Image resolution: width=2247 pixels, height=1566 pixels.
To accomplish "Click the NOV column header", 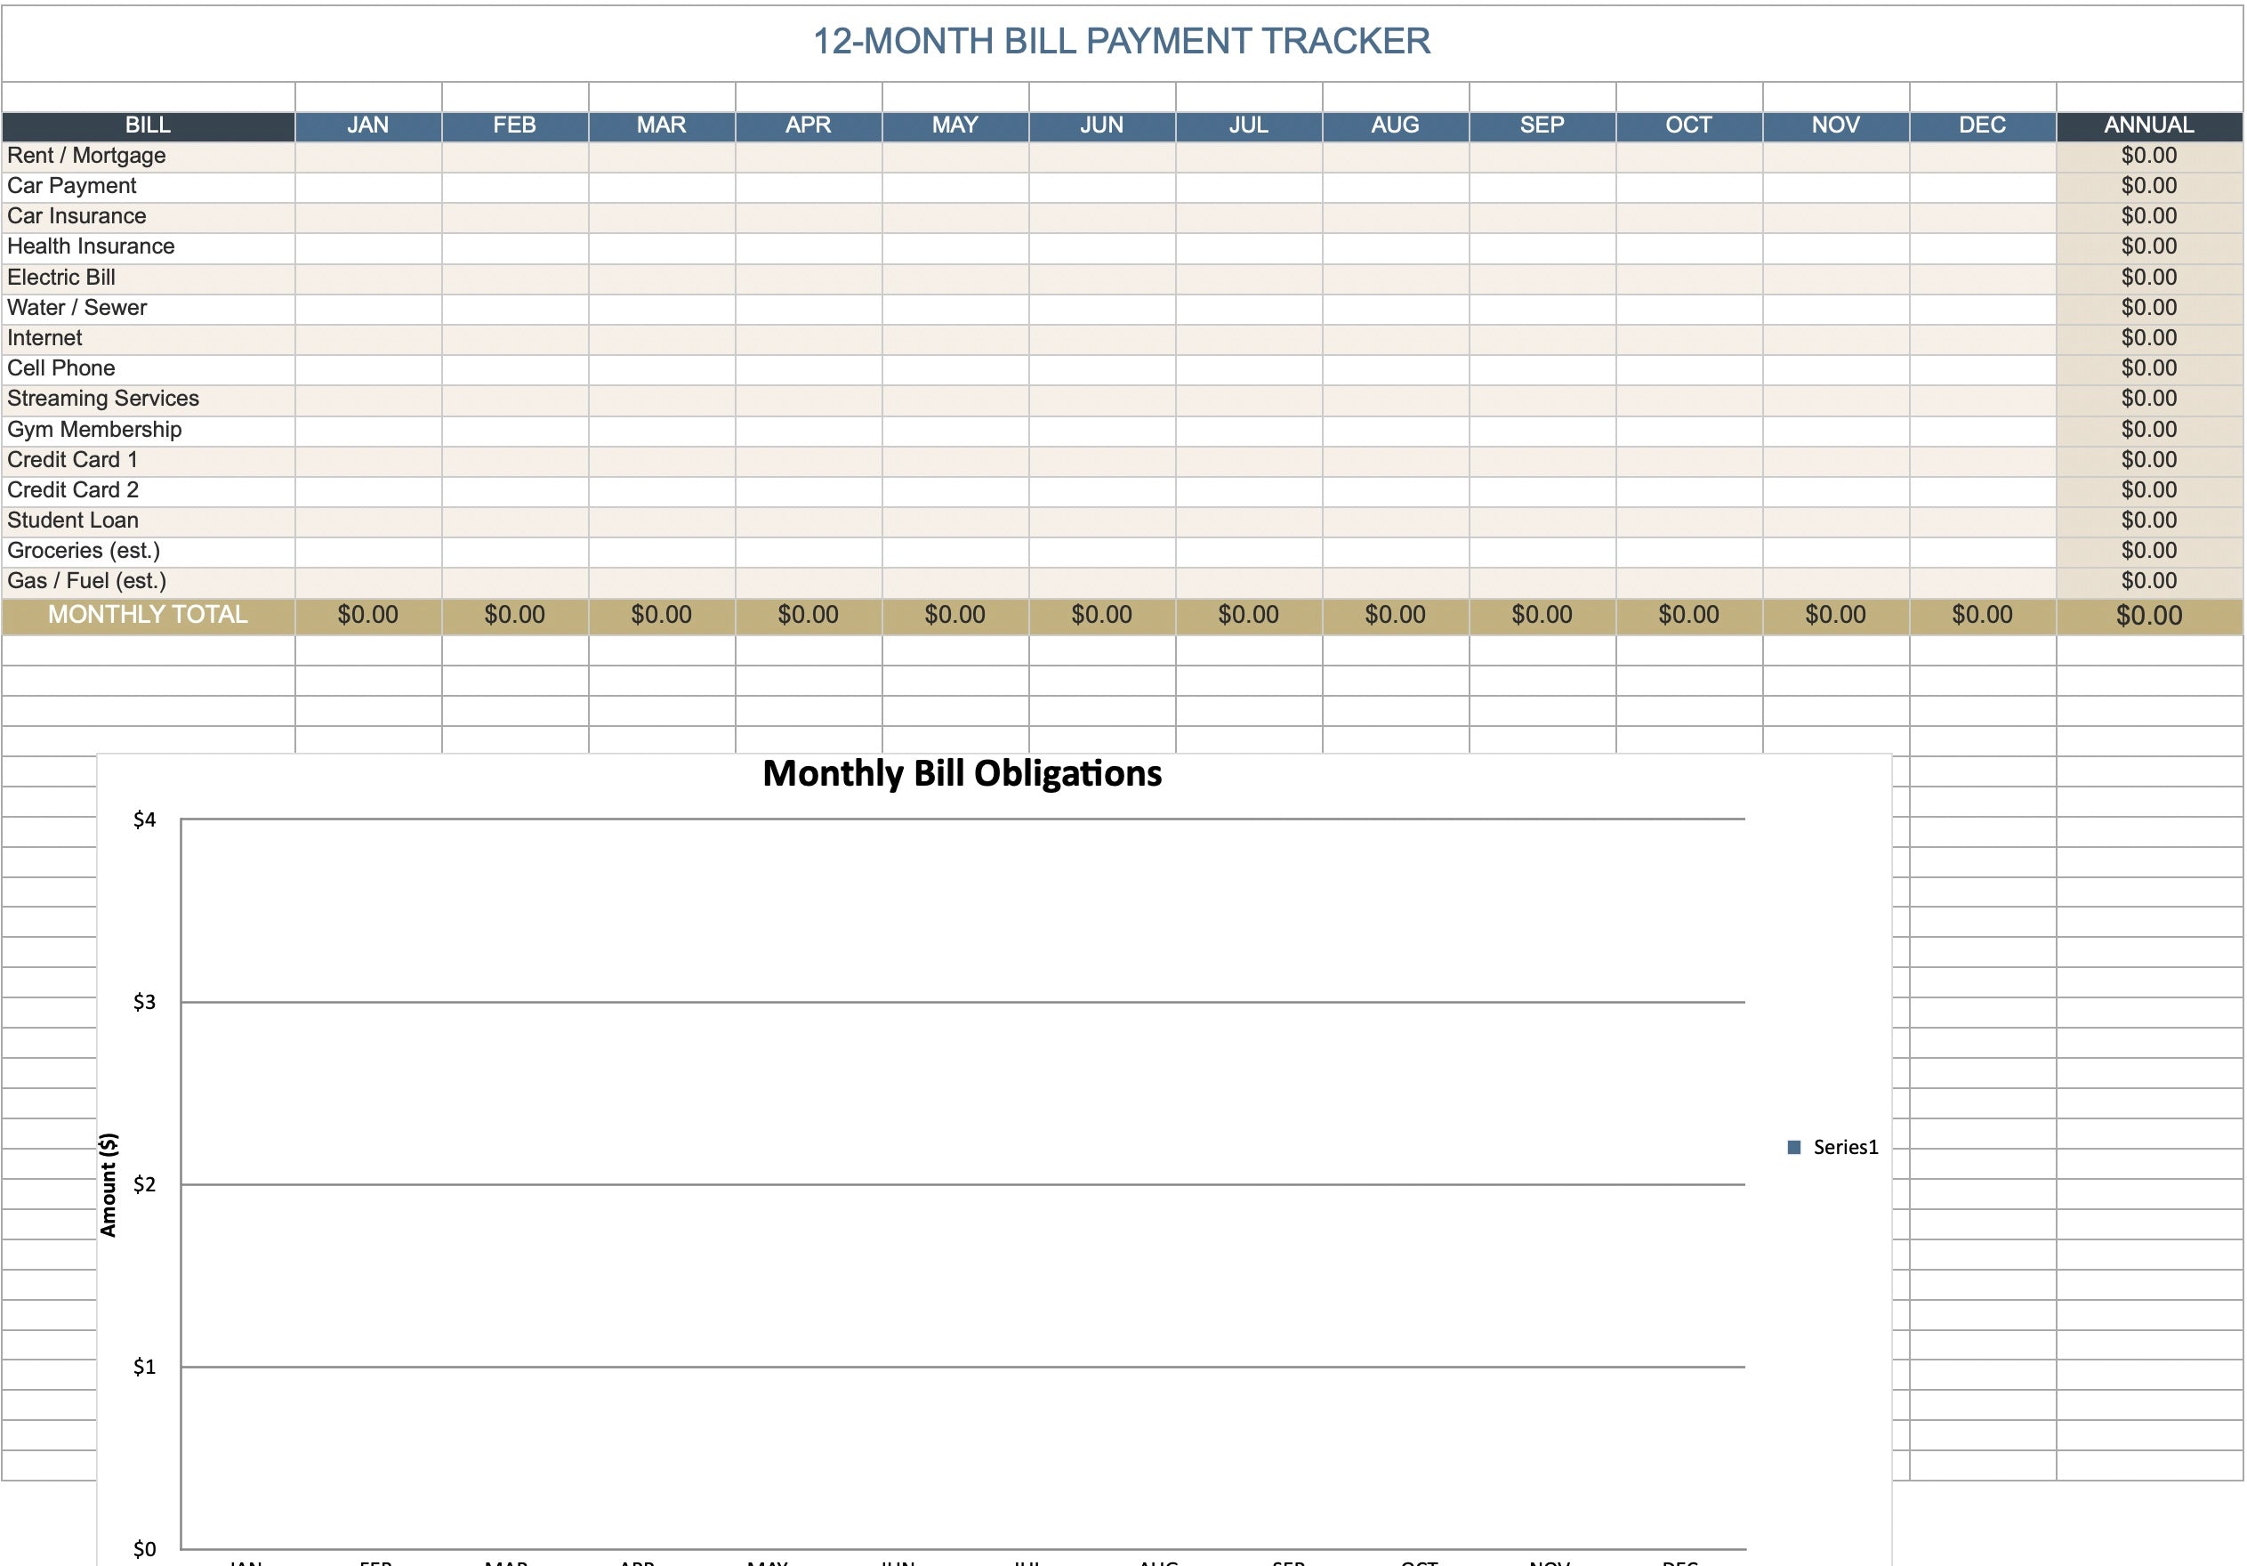I will 1836,125.
